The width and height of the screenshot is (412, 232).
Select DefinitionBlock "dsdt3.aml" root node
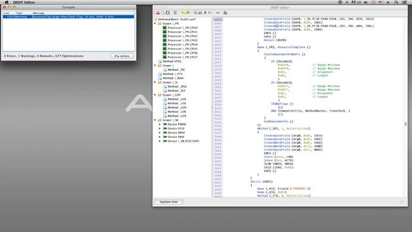click(x=177, y=19)
